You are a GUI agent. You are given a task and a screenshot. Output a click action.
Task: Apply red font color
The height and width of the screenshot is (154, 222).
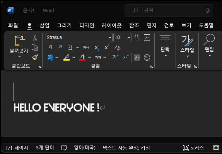click(x=82, y=58)
